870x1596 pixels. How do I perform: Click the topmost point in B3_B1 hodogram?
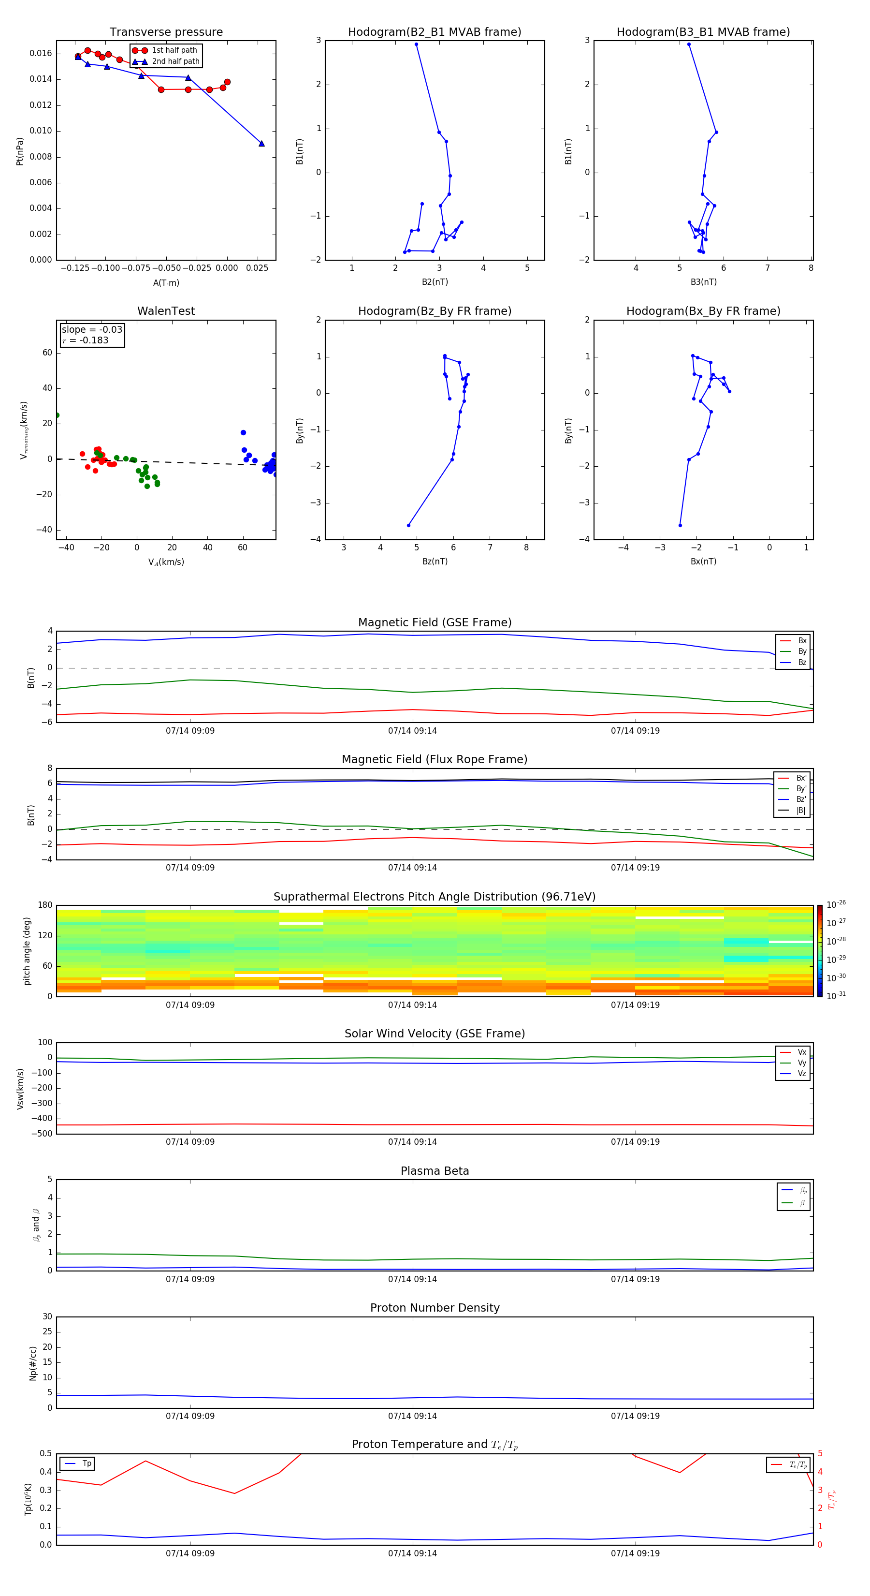tap(689, 44)
